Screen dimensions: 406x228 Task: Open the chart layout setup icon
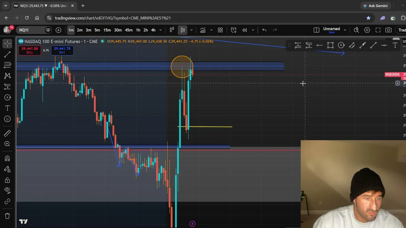(x=316, y=30)
